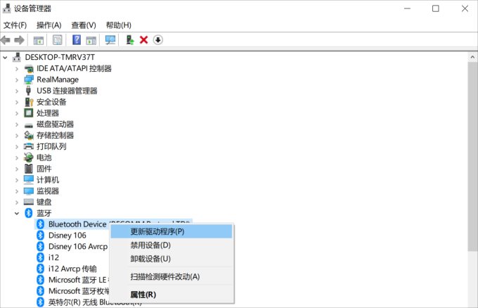Expand the 打印队列 node
The image size is (478, 308).
[17, 147]
